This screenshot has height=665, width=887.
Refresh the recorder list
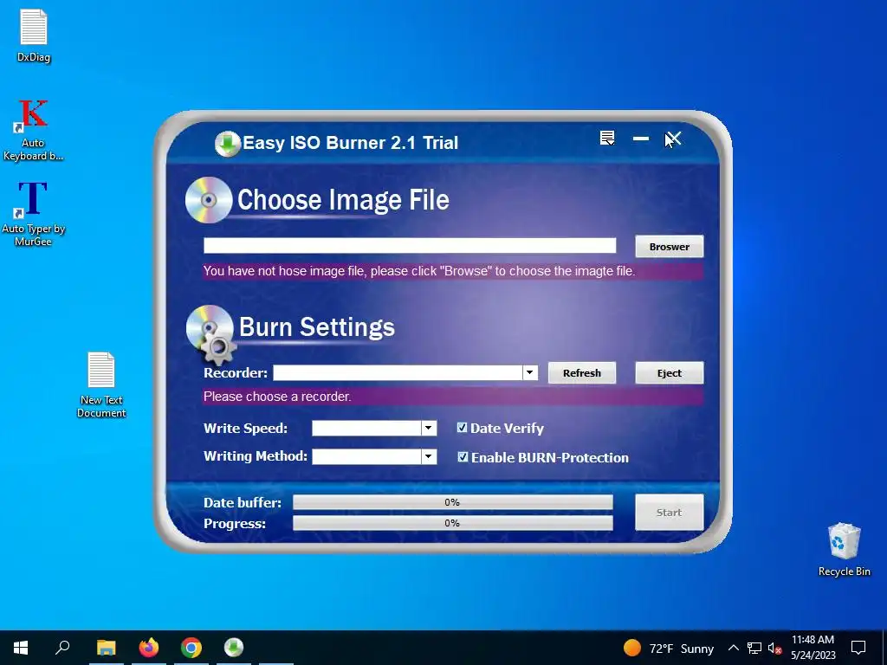tap(581, 372)
